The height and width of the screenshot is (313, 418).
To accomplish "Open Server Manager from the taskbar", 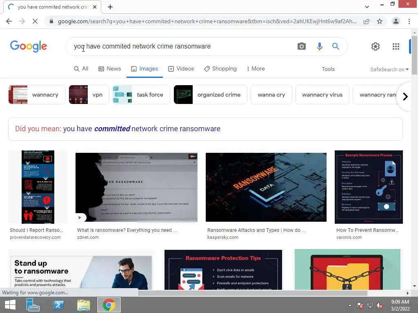I will point(33,305).
